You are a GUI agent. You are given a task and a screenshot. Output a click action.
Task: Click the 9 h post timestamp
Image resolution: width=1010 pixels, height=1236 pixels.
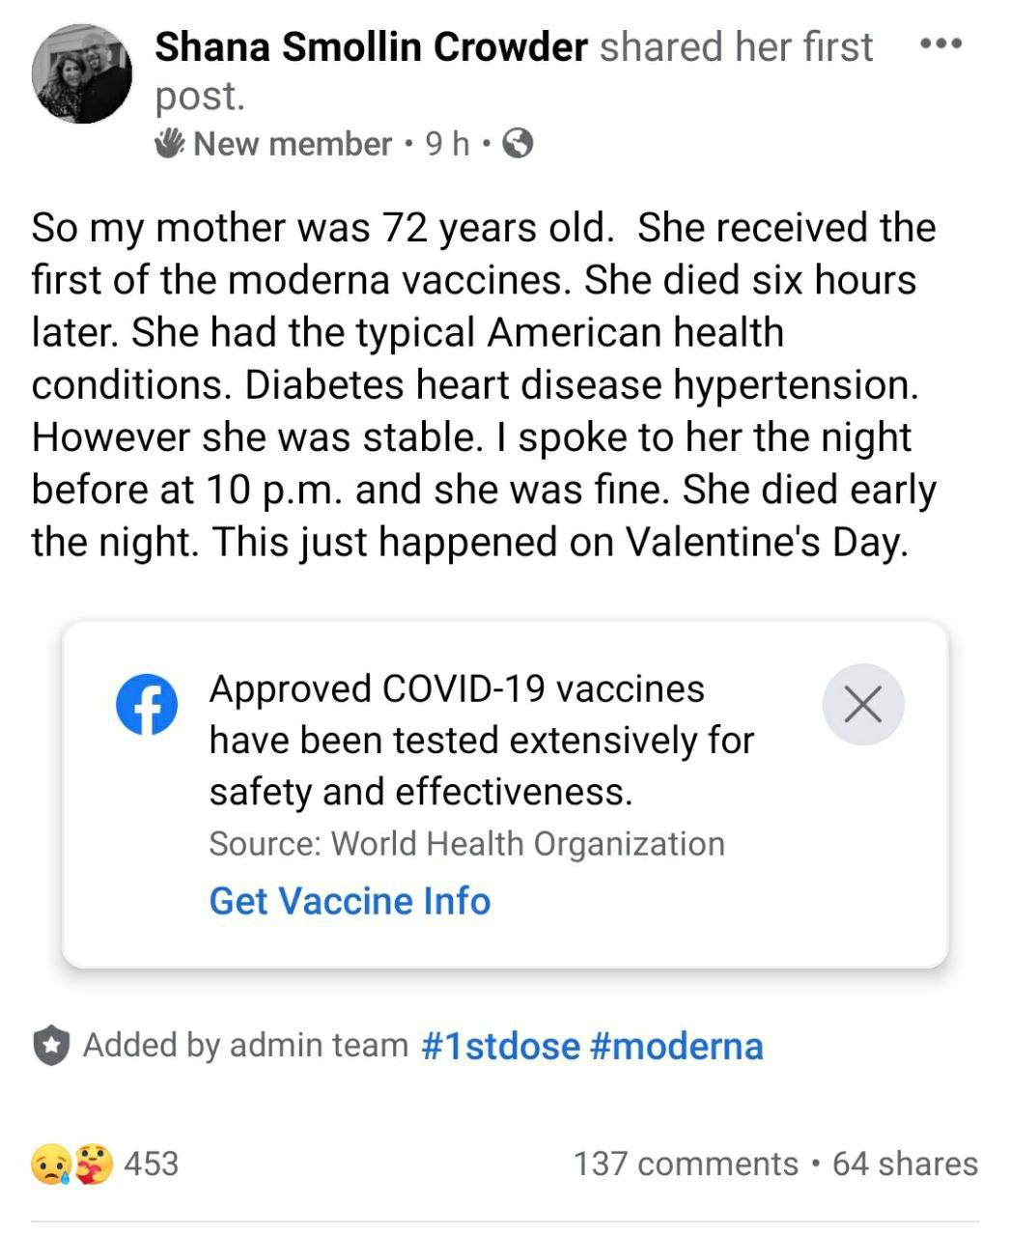click(447, 144)
